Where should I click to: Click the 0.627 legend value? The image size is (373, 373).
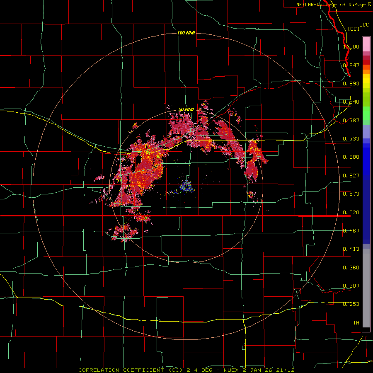351,176
